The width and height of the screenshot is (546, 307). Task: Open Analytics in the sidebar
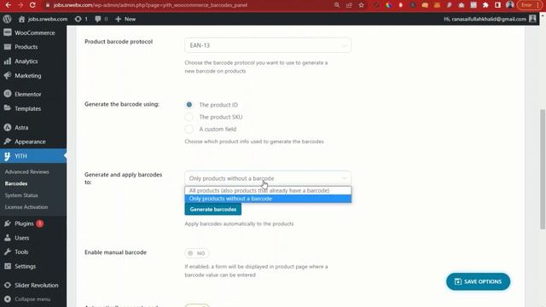click(33, 61)
